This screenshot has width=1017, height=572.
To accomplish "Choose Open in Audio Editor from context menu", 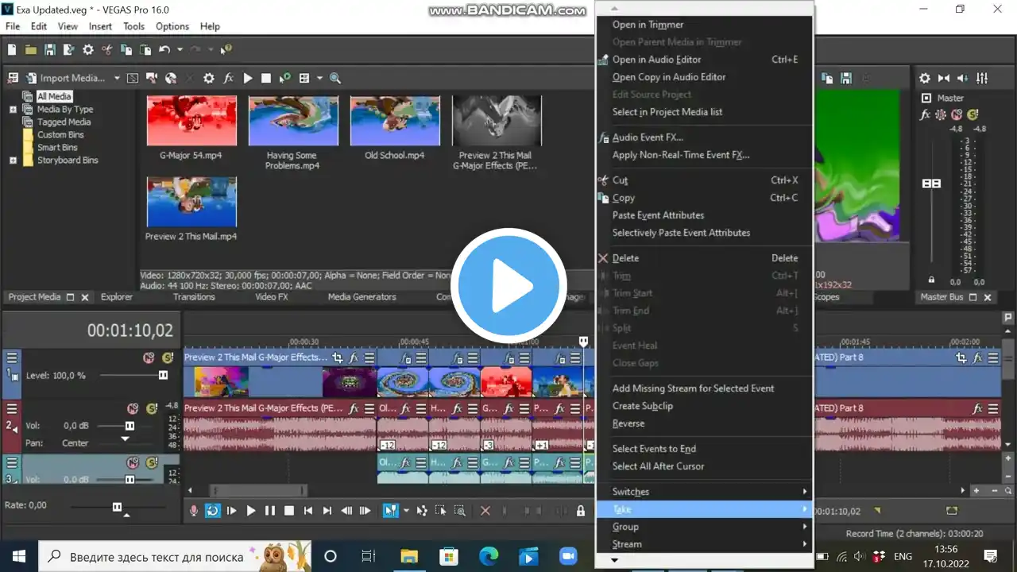I will 705,60.
